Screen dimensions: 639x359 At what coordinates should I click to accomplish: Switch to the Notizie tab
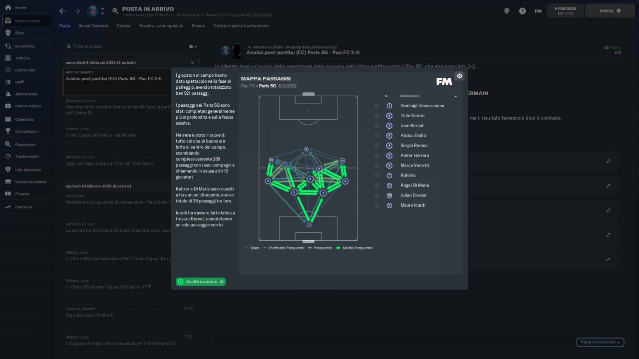click(123, 26)
